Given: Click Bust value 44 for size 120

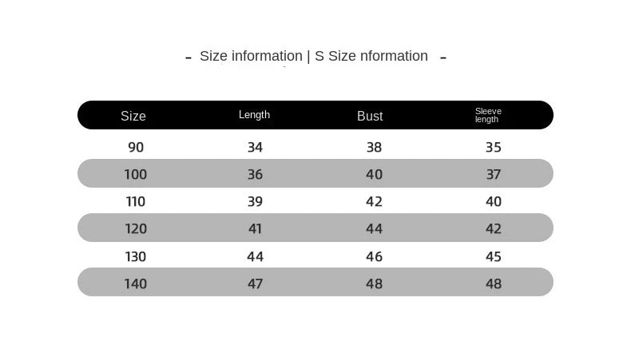Looking at the screenshot, I should point(374,228).
